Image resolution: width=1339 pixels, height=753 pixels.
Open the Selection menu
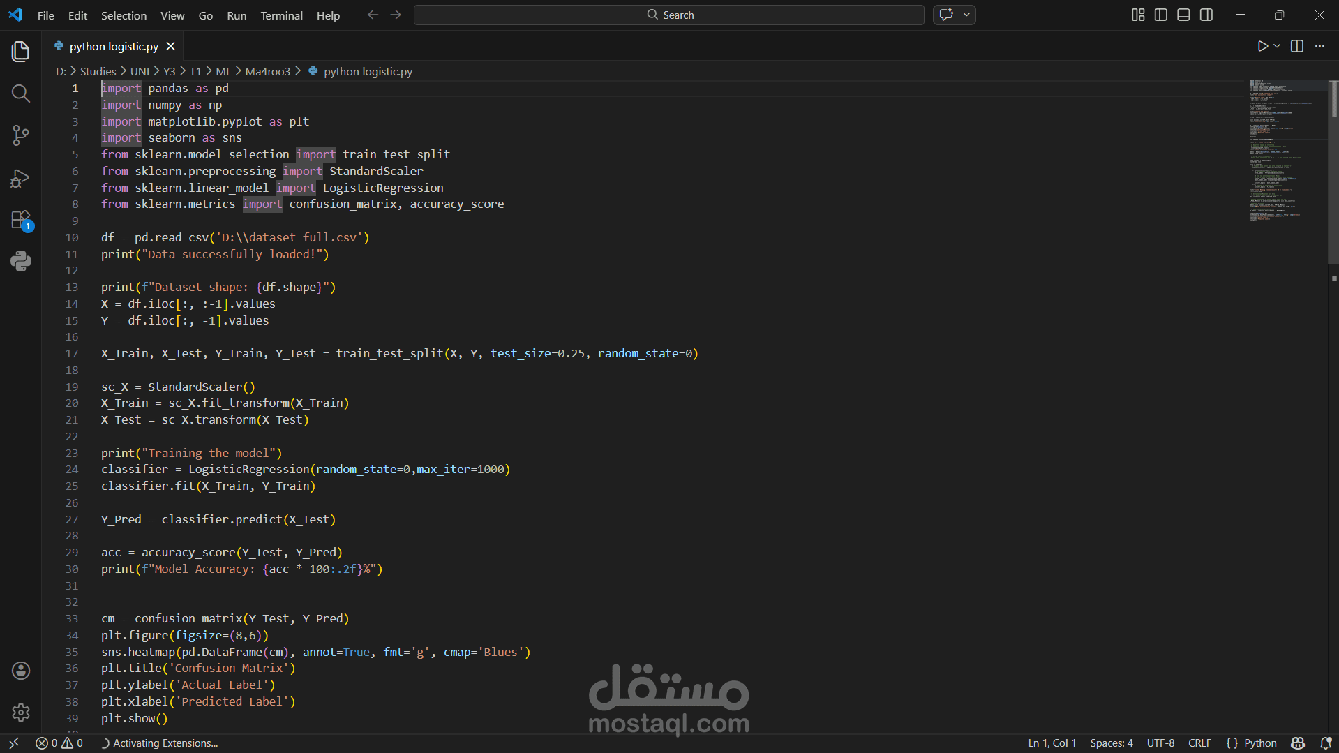point(124,15)
